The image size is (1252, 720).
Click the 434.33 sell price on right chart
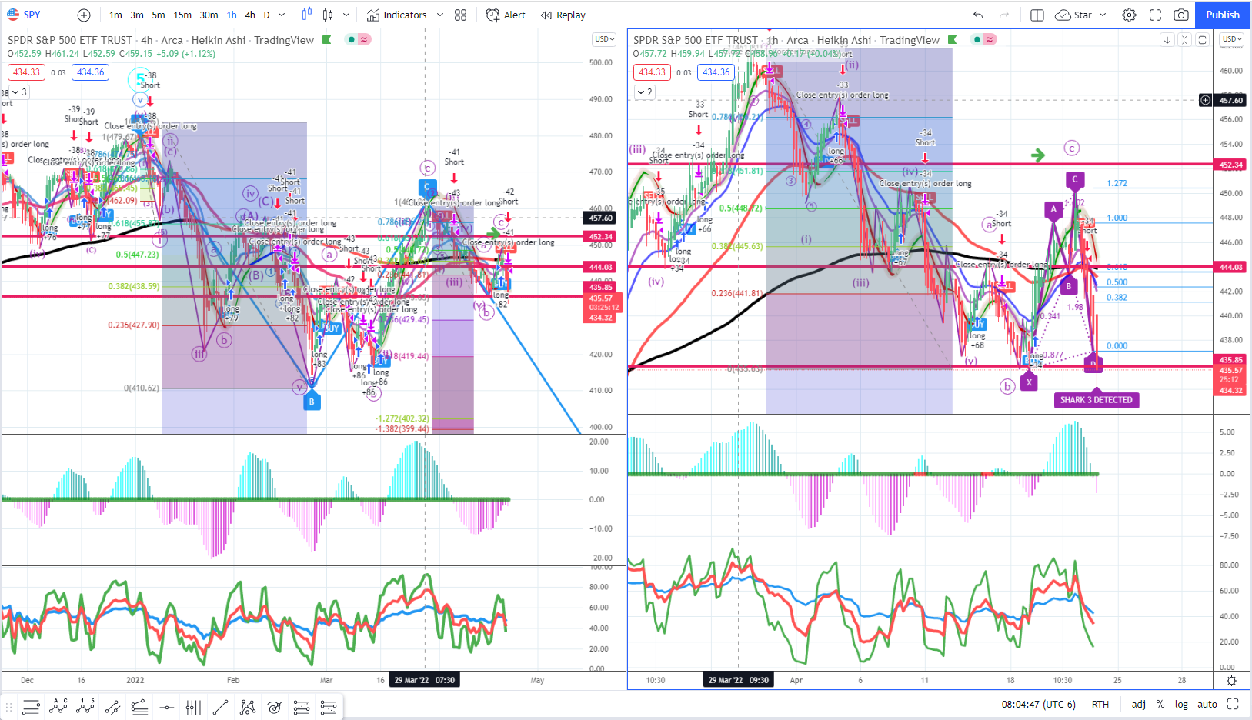(x=653, y=72)
